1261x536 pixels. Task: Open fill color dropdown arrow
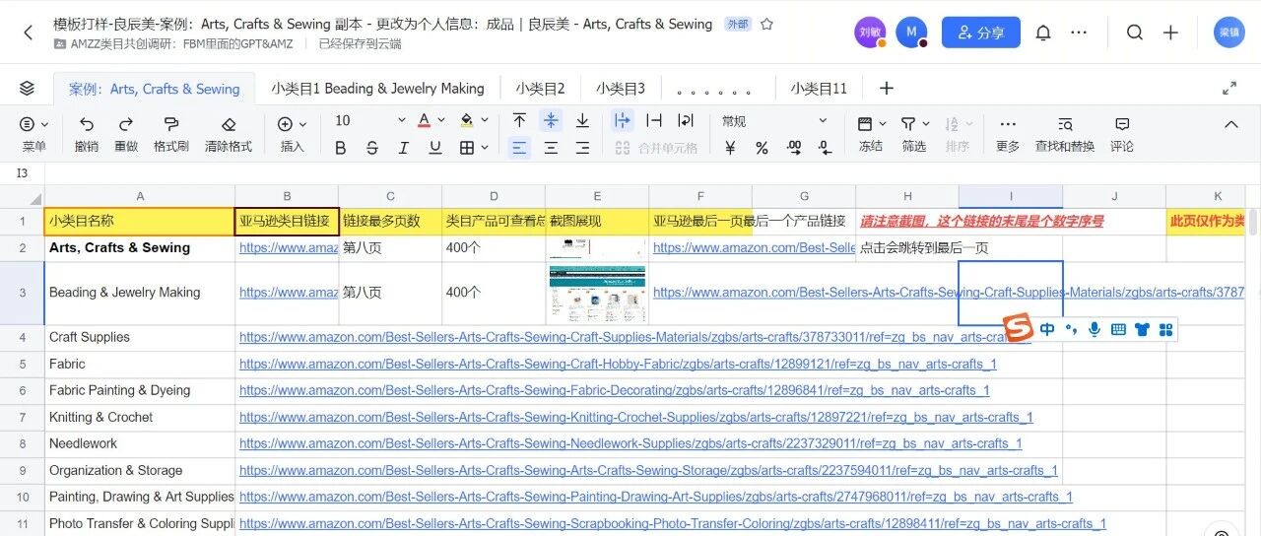click(485, 121)
